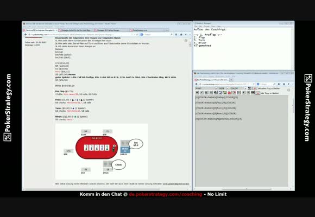Click the close current tag button
Screen dimensions: 315x217
pos(255,88)
